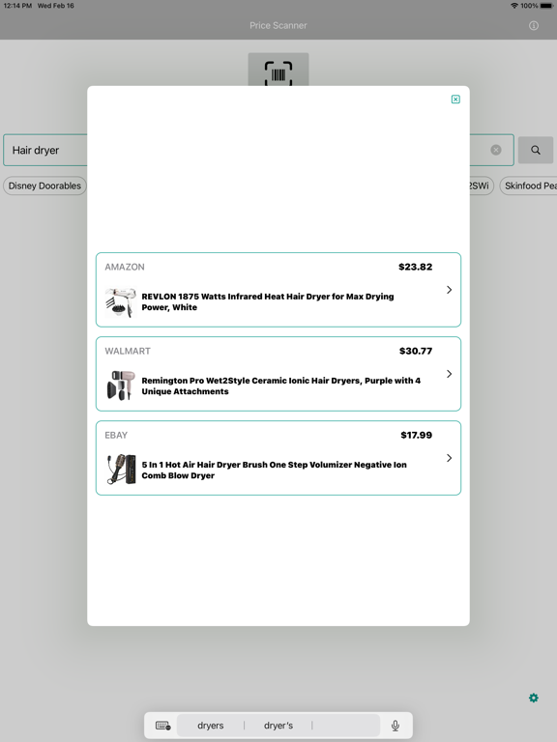Choose the "dryer's" keyboard suggestion
This screenshot has height=742, width=557.
click(x=278, y=726)
